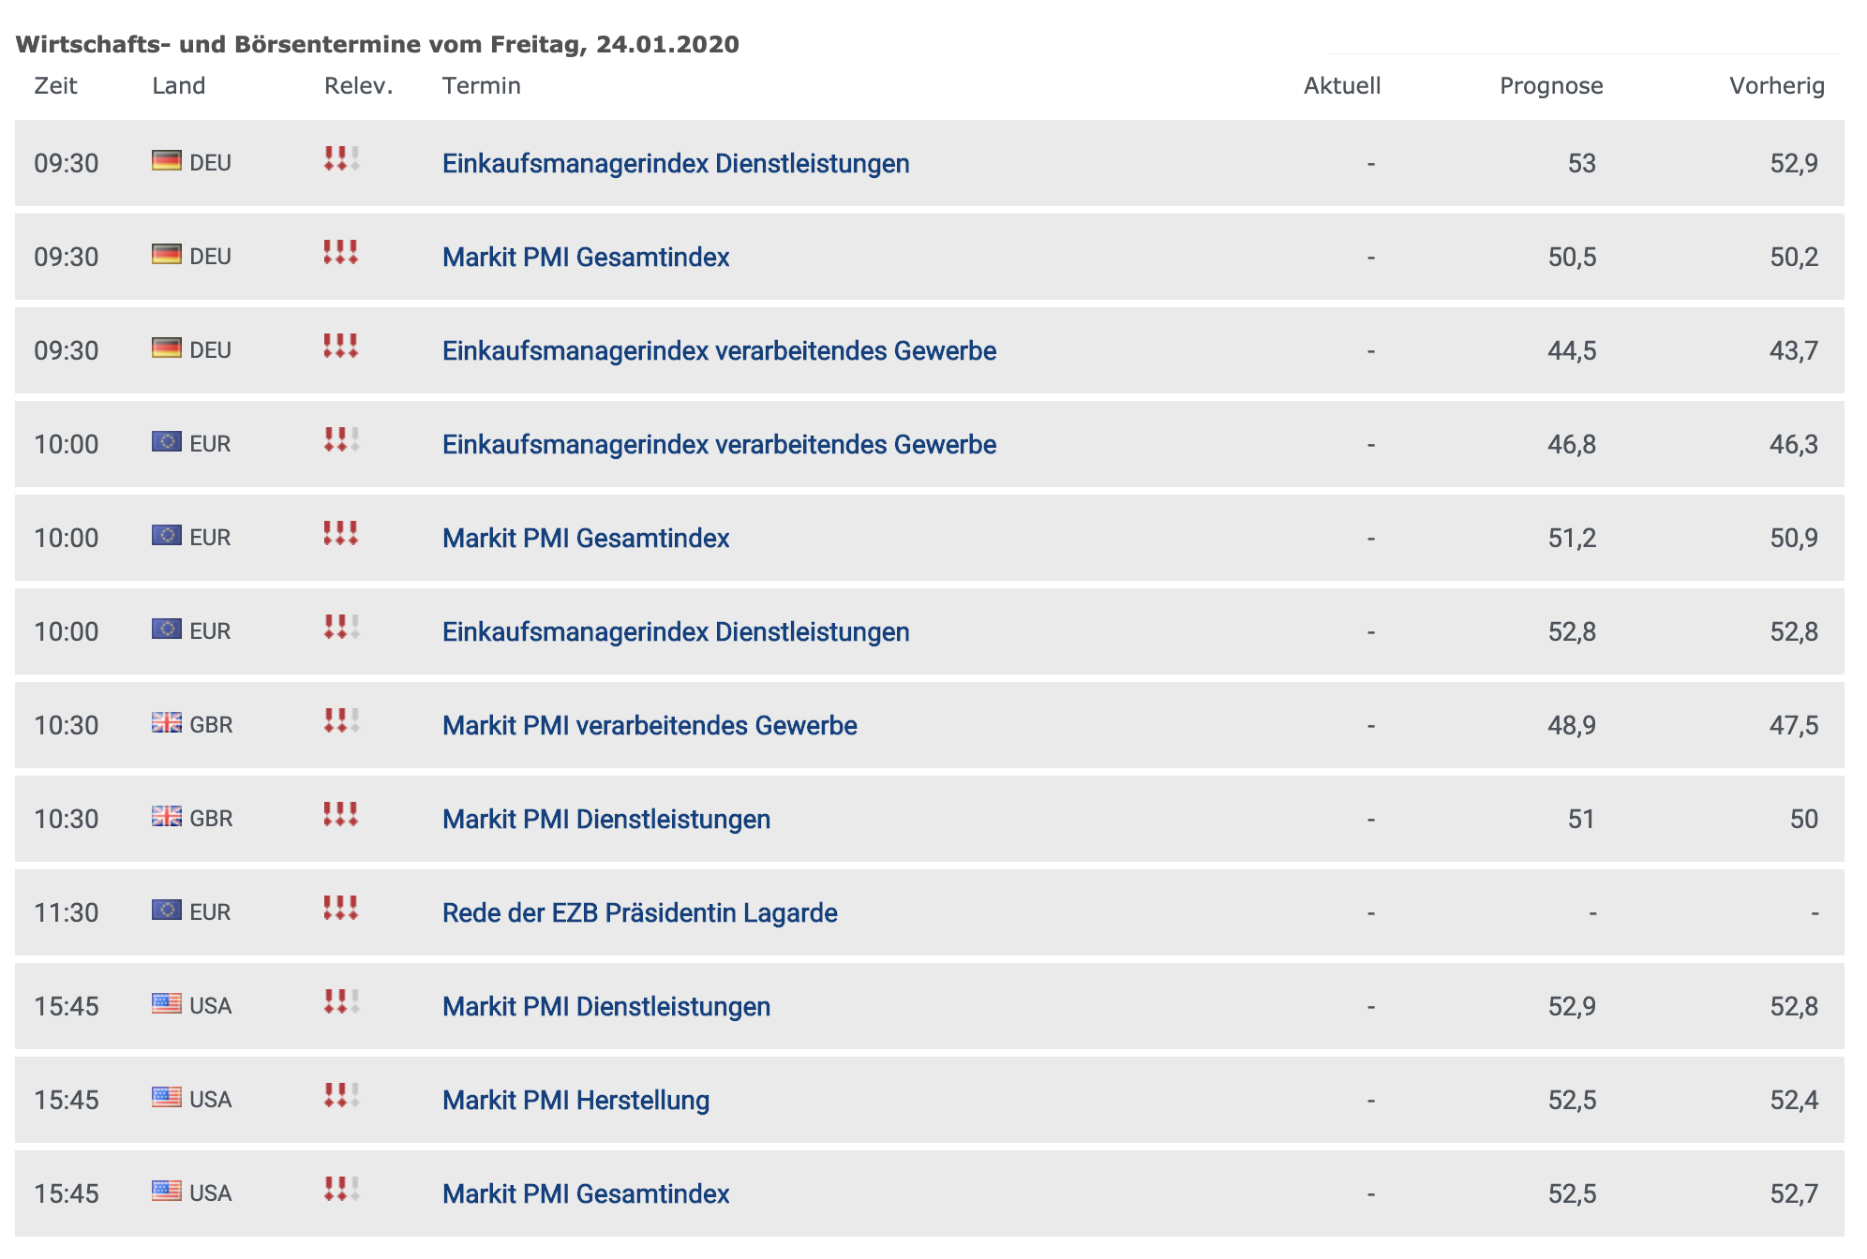Viewport: 1867px width, 1259px height.
Task: Click relevance marks in EUR verarbeitendes Gewerbe row
Action: tap(342, 439)
